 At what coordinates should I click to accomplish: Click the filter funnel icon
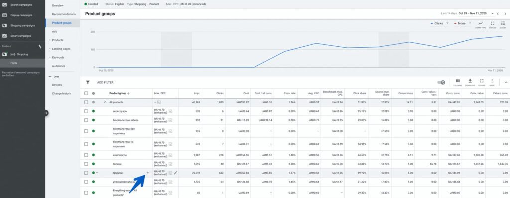[88, 82]
